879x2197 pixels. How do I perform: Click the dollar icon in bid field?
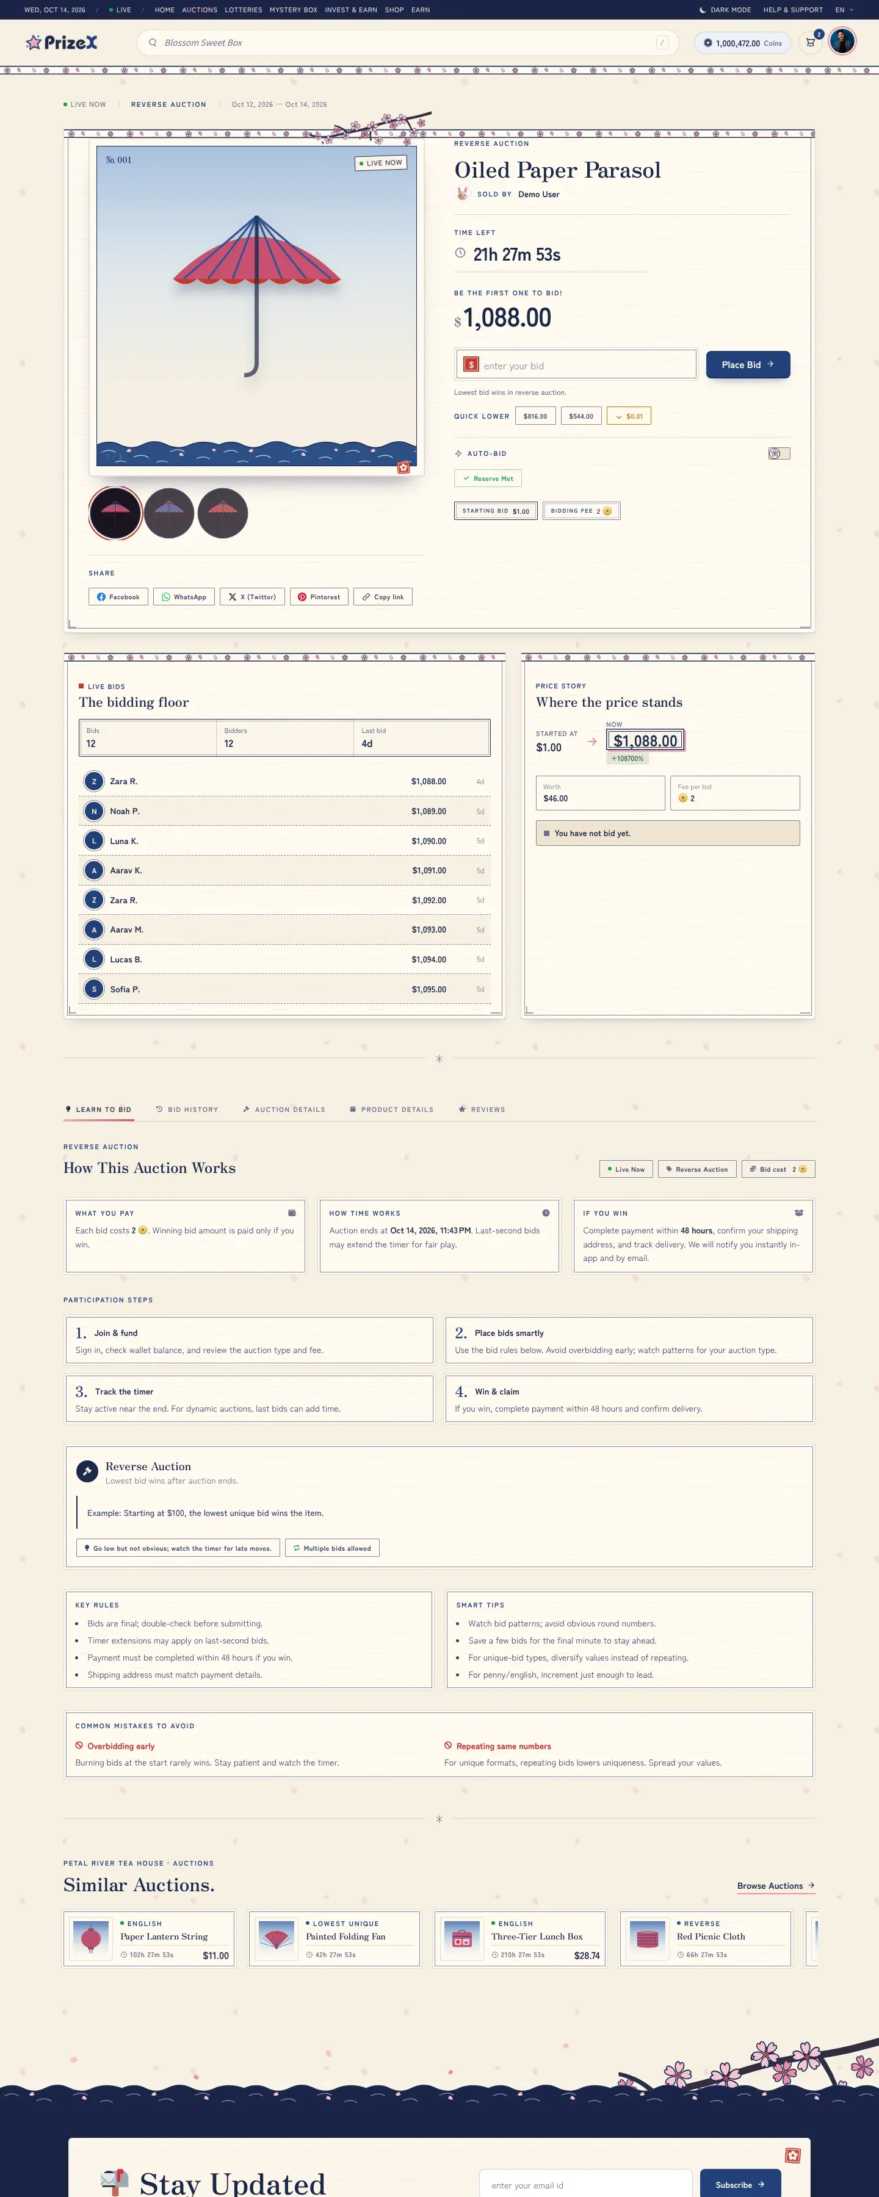click(470, 364)
